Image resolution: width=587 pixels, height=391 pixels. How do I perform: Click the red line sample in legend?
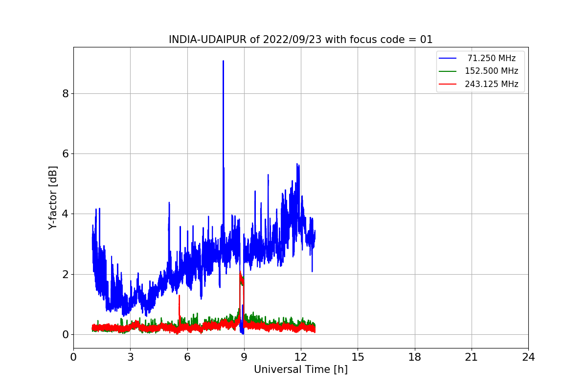pyautogui.click(x=448, y=84)
